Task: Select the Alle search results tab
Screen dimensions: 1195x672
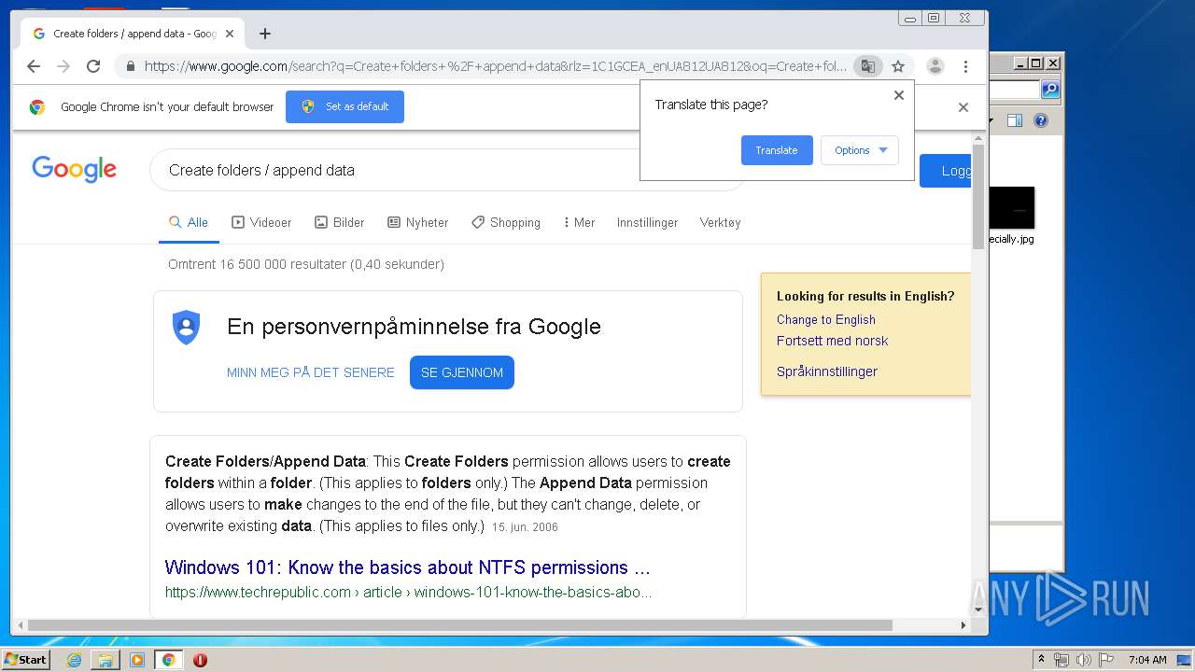Action: (189, 222)
